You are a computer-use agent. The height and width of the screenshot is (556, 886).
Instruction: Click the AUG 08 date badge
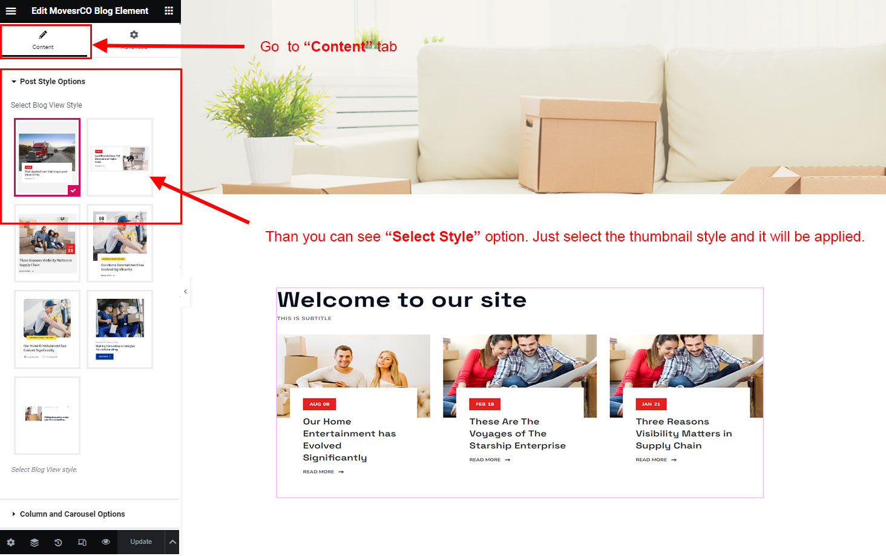(320, 404)
